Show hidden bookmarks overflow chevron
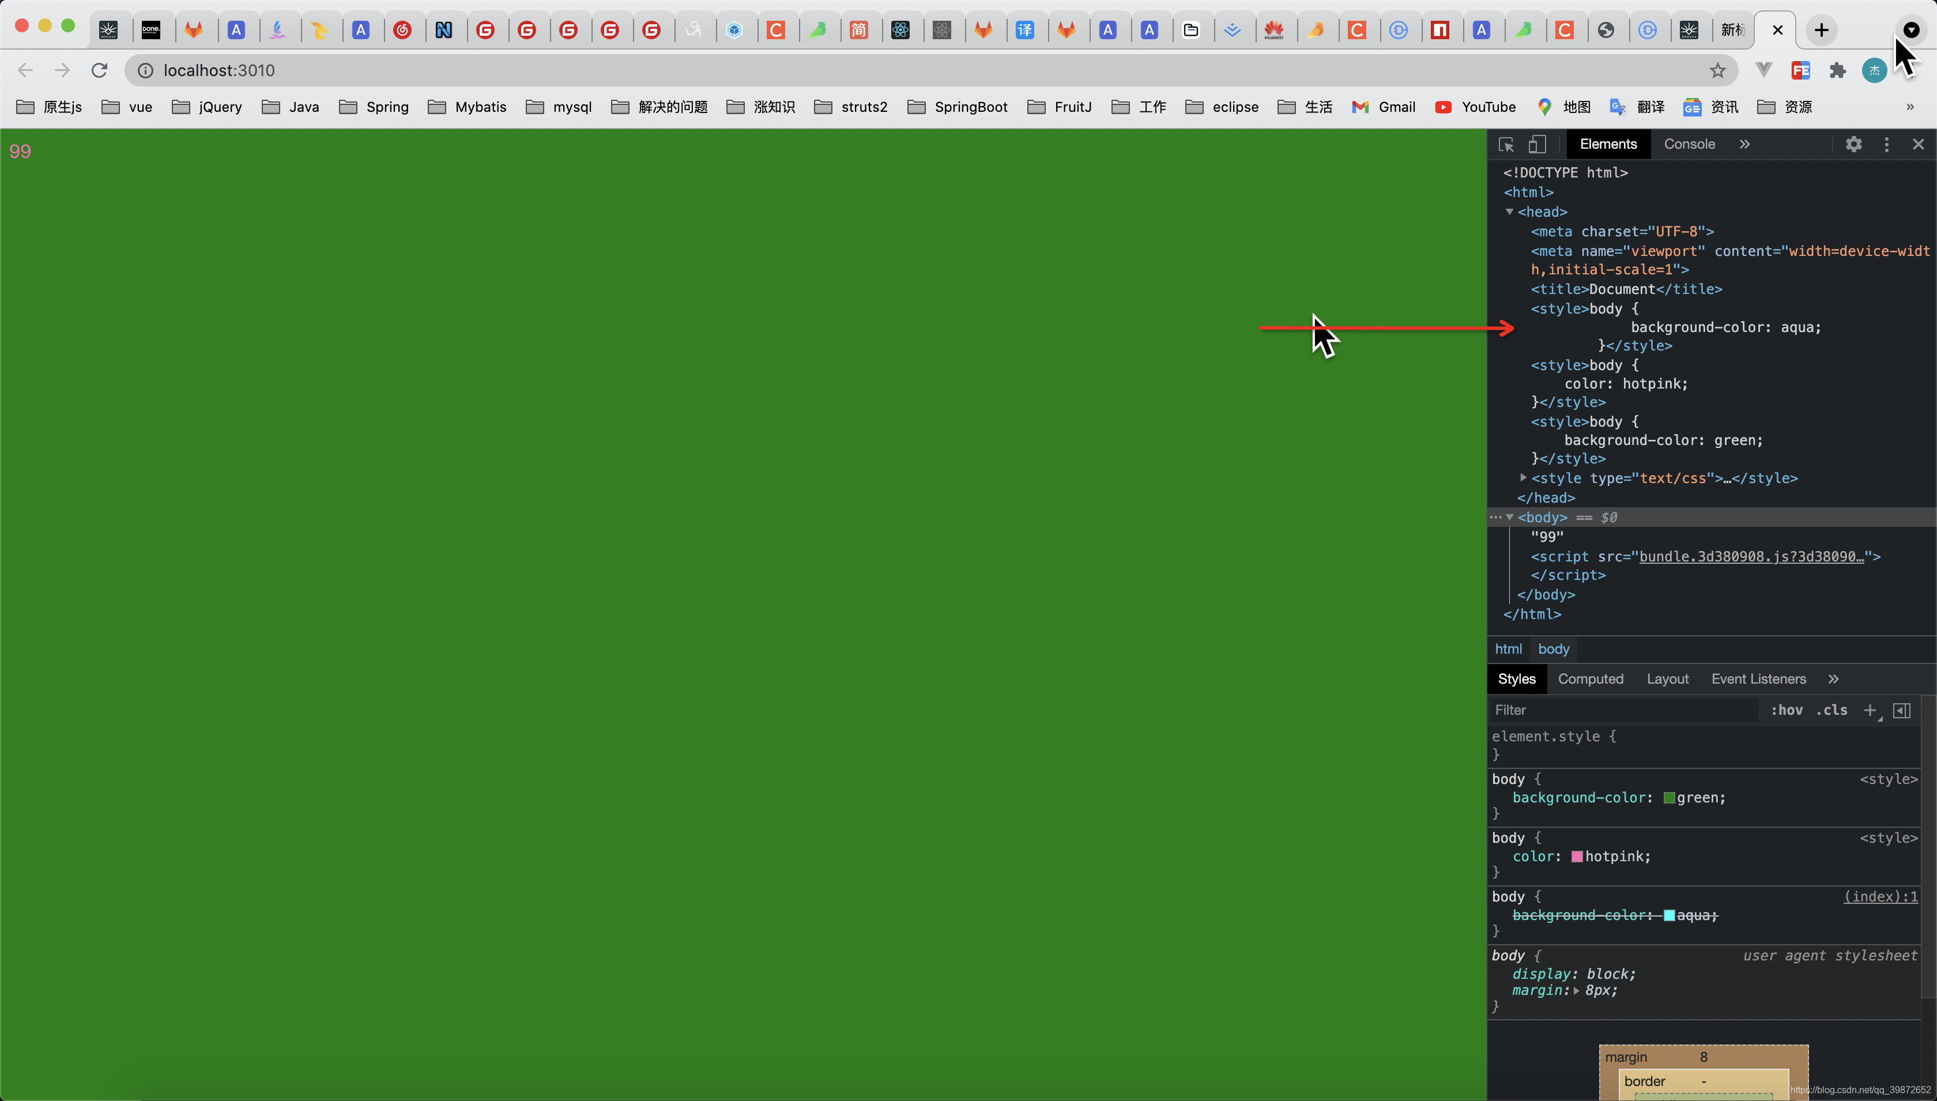The width and height of the screenshot is (1937, 1101). [1910, 107]
